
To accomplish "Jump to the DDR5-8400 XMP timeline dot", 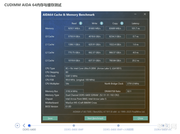I will (x=74, y=126).
